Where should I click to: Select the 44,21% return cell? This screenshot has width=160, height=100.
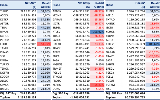[x=44, y=28]
